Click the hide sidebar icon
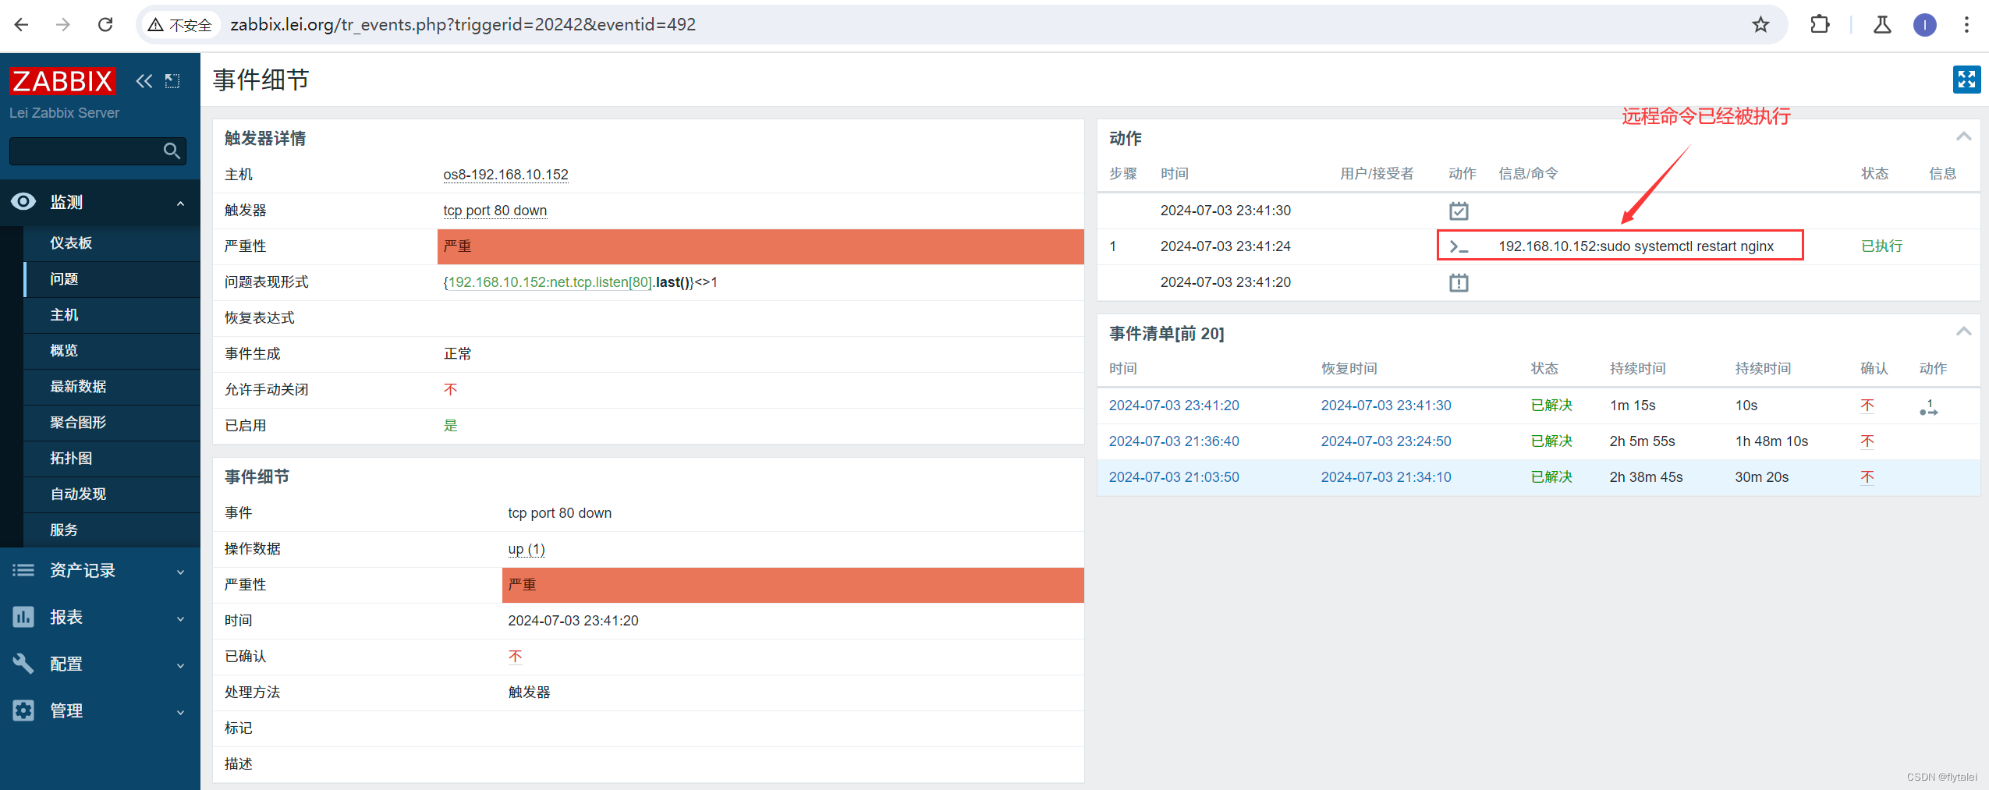The width and height of the screenshot is (1989, 790). (x=172, y=80)
